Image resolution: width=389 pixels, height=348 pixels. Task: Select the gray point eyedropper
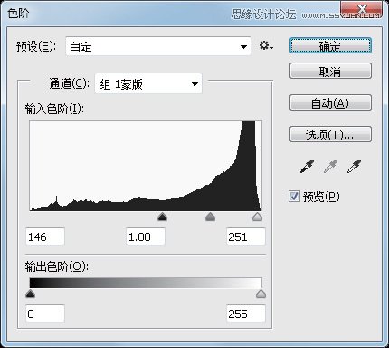pyautogui.click(x=330, y=166)
